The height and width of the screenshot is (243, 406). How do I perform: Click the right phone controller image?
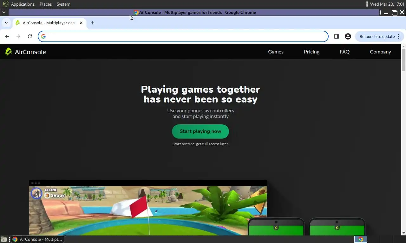click(x=337, y=227)
